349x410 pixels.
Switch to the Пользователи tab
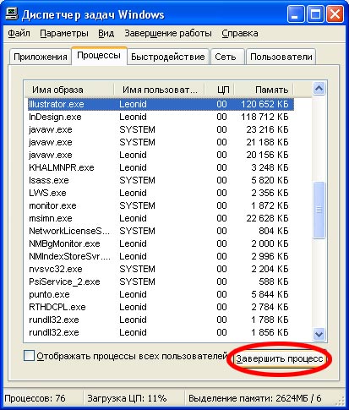click(281, 57)
